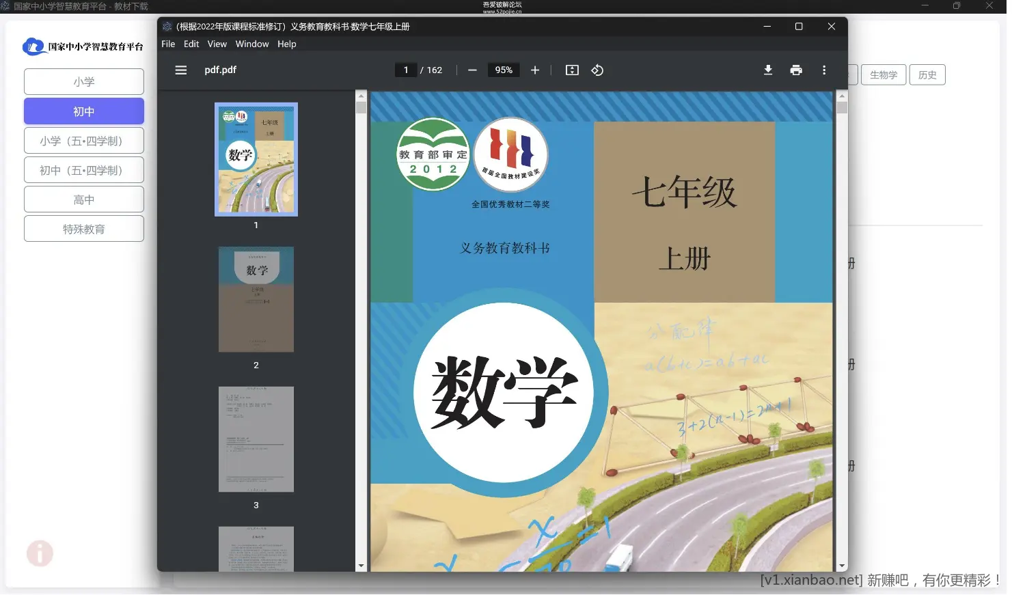Open the File menu

(x=168, y=44)
